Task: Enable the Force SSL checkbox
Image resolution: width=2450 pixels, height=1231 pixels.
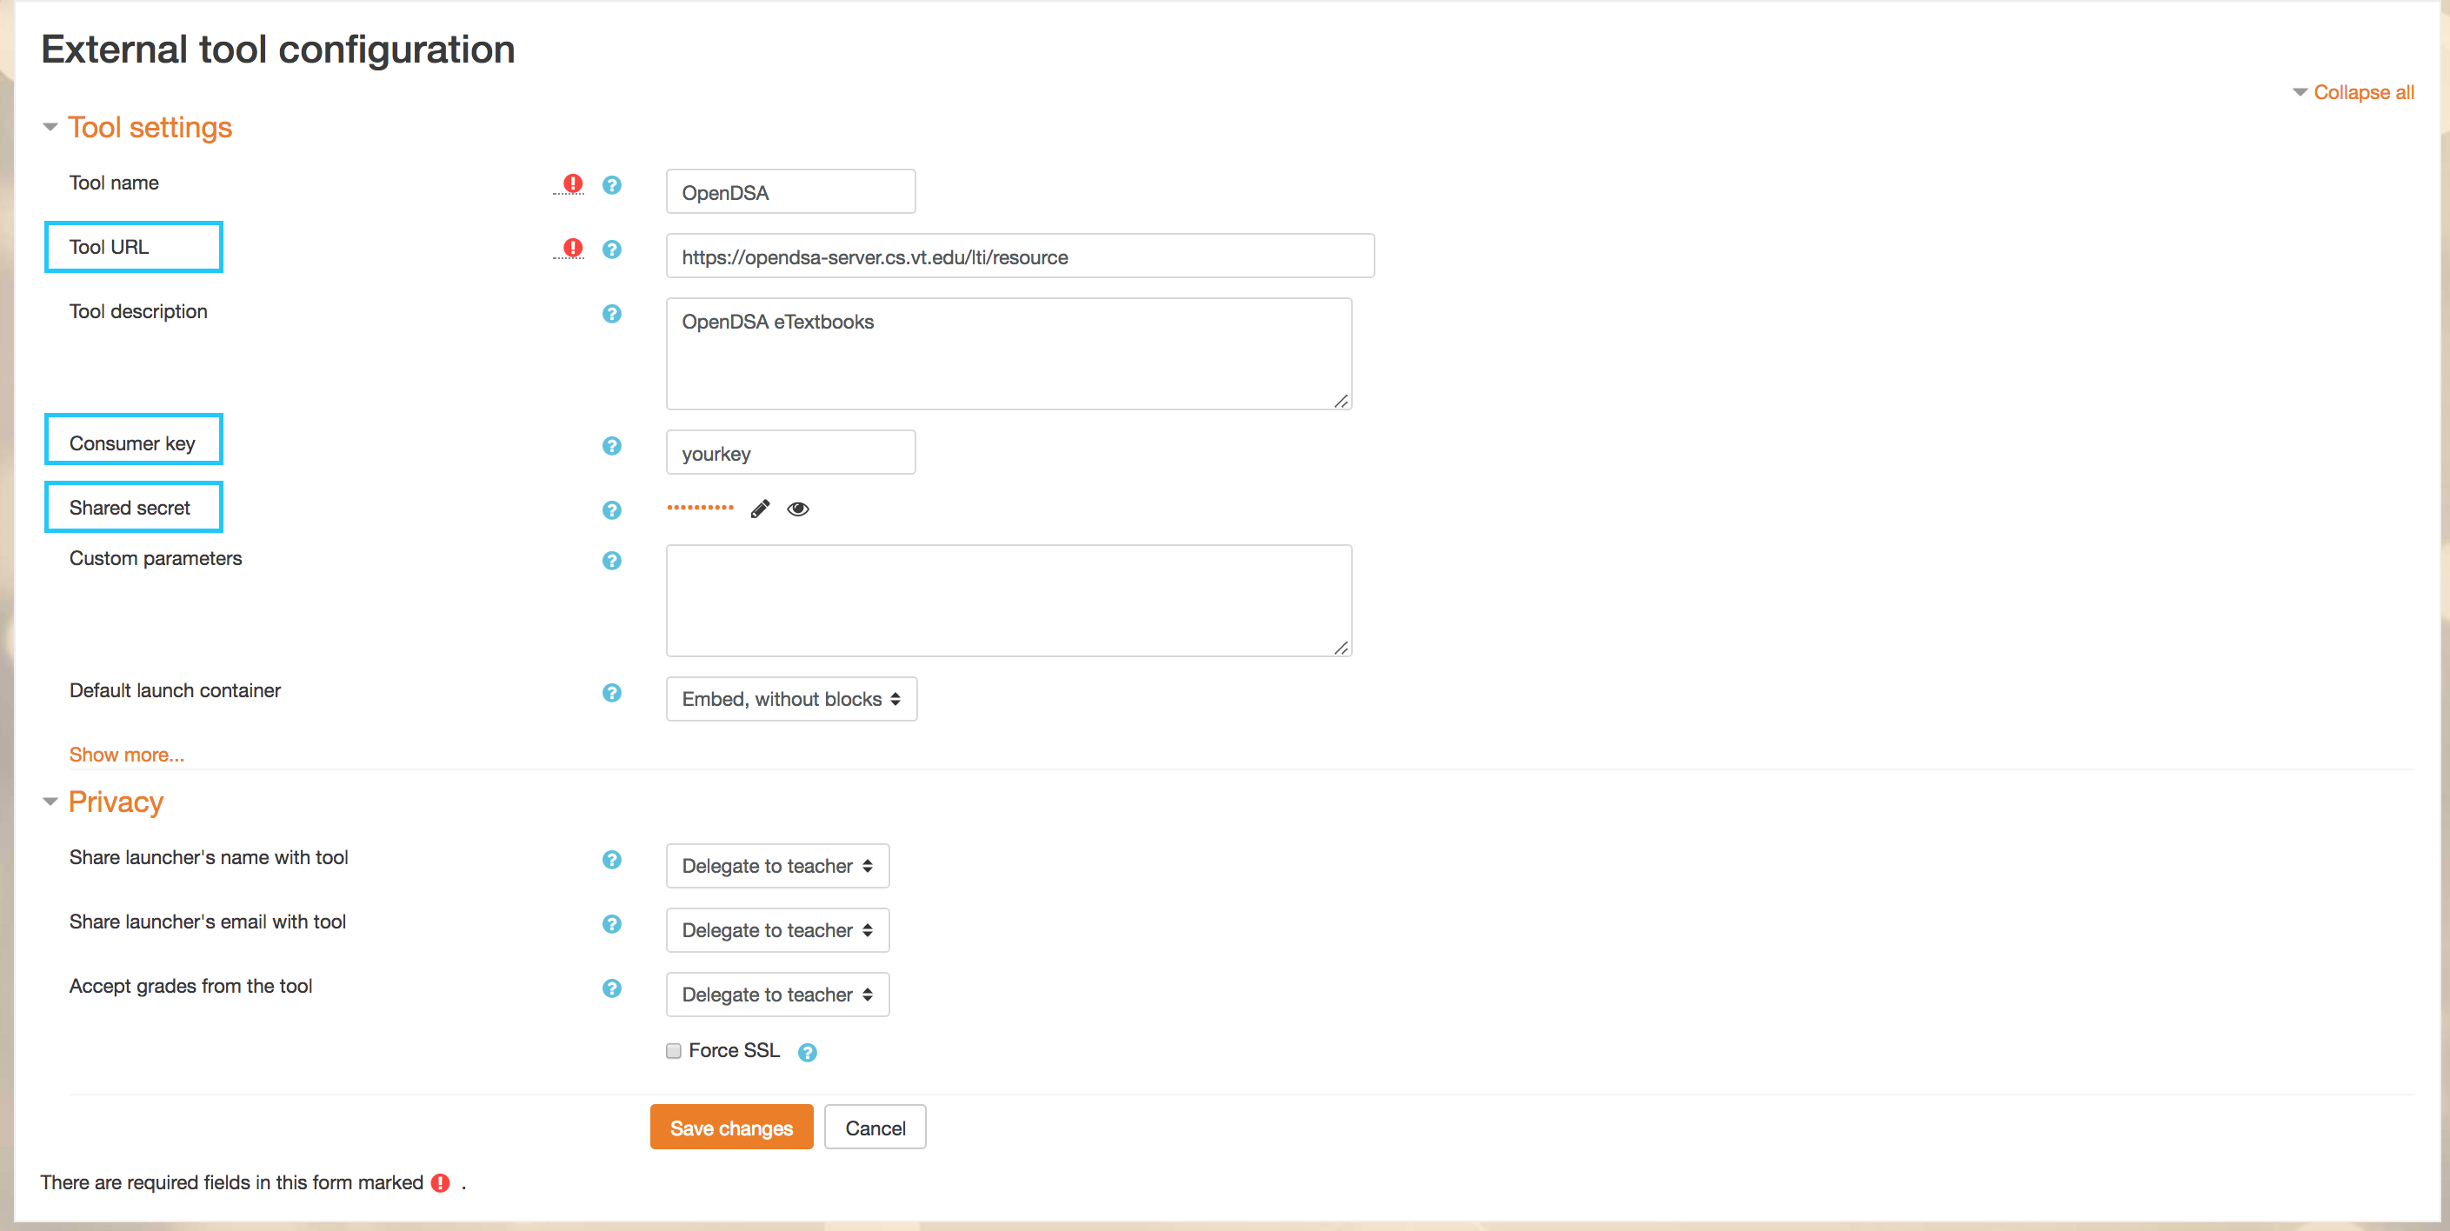Action: click(674, 1050)
